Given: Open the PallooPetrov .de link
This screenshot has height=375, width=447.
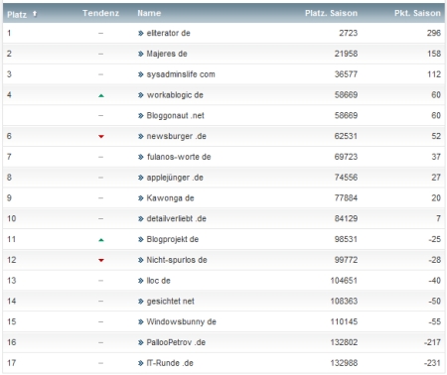Looking at the screenshot, I should coord(176,342).
